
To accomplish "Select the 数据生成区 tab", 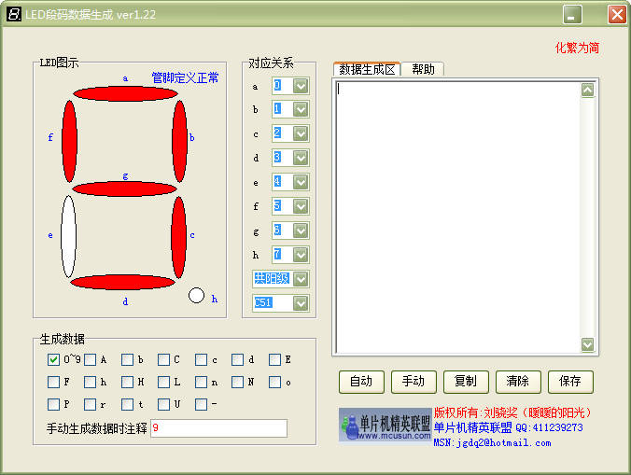I will (x=367, y=69).
